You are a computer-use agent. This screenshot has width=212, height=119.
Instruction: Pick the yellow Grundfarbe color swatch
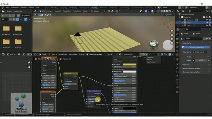pyautogui.click(x=130, y=65)
